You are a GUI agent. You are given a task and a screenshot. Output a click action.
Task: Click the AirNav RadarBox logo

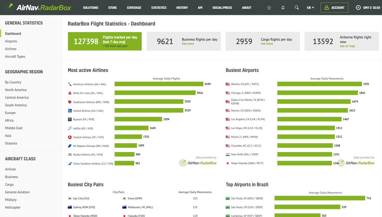37,7
